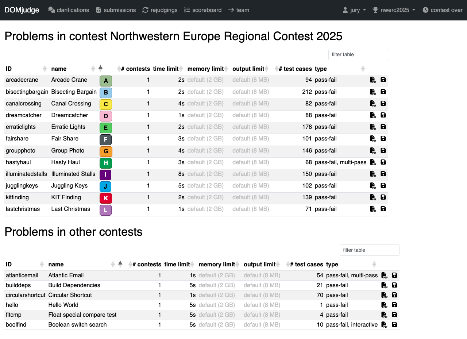This screenshot has height=339, width=467.
Task: Open the scoreboard menu item
Action: pyautogui.click(x=202, y=10)
